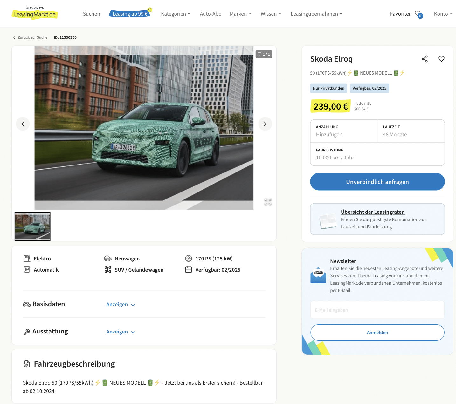This screenshot has height=404, width=456.
Task: Open the Suchen menu item
Action: click(92, 14)
